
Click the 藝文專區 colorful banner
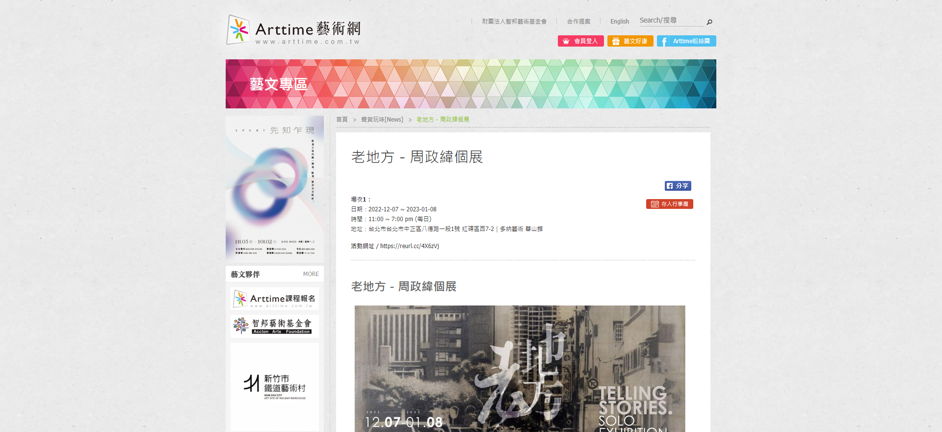coord(471,84)
